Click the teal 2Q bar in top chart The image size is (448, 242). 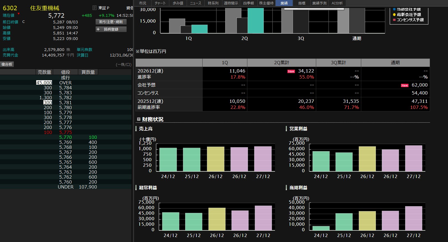pyautogui.click(x=256, y=21)
